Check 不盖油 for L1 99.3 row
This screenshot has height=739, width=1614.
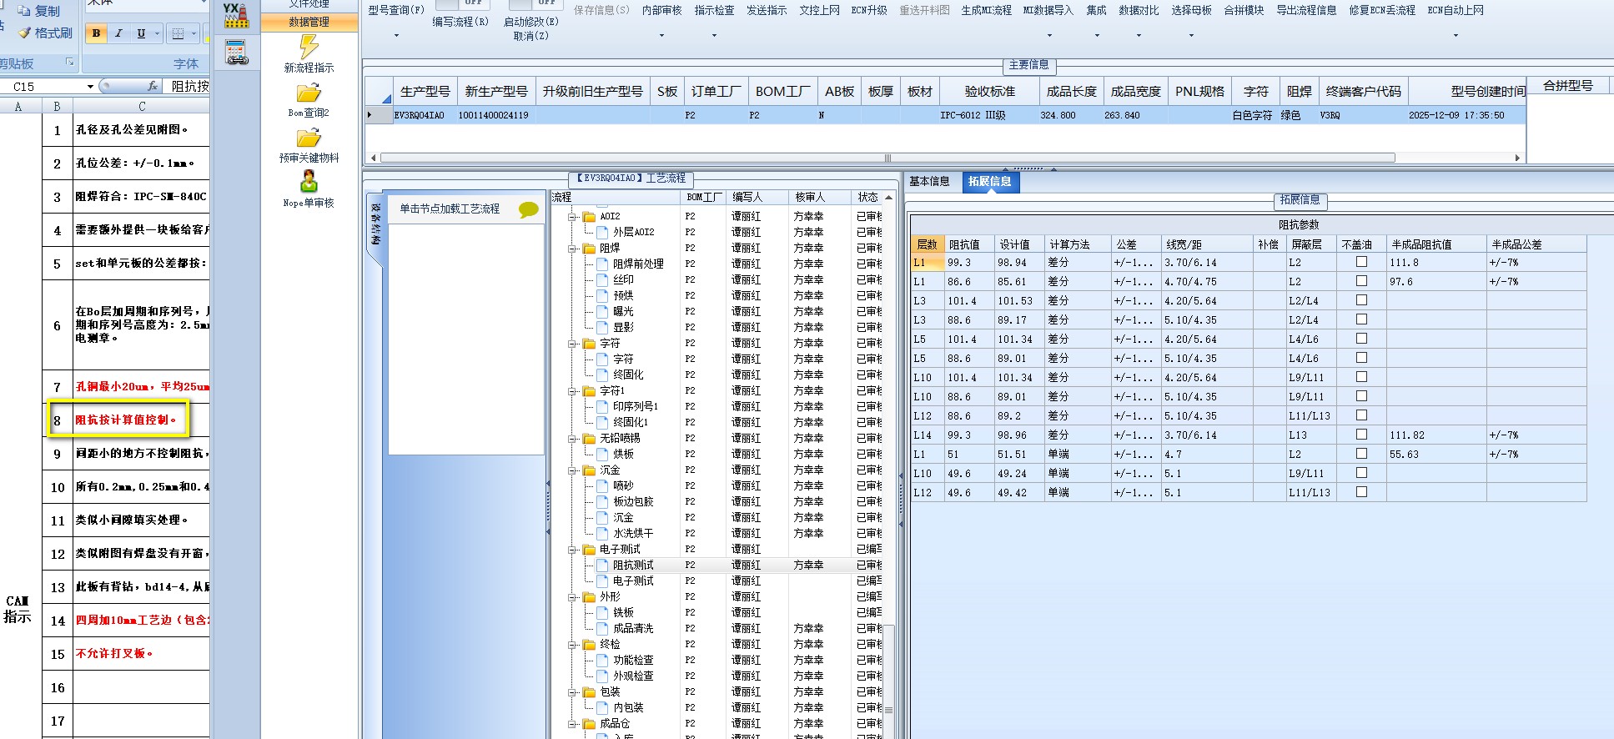click(1362, 262)
